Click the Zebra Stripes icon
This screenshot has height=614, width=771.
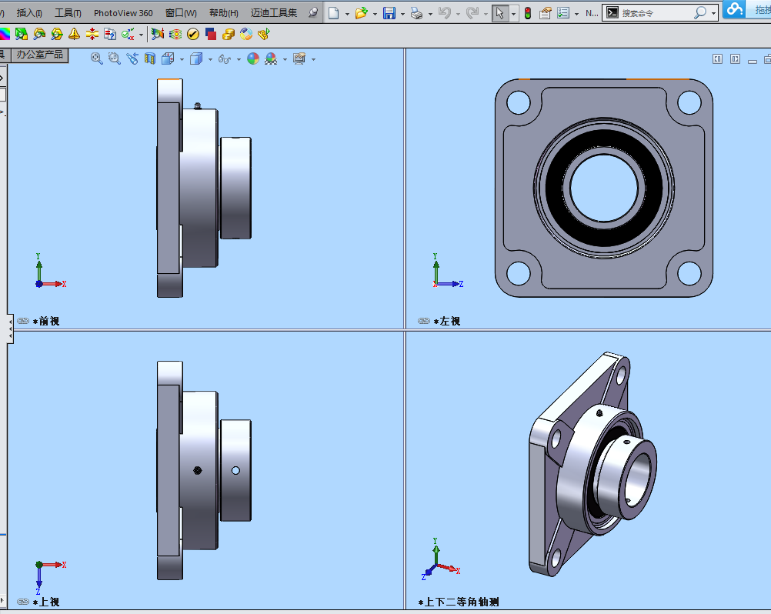[175, 34]
